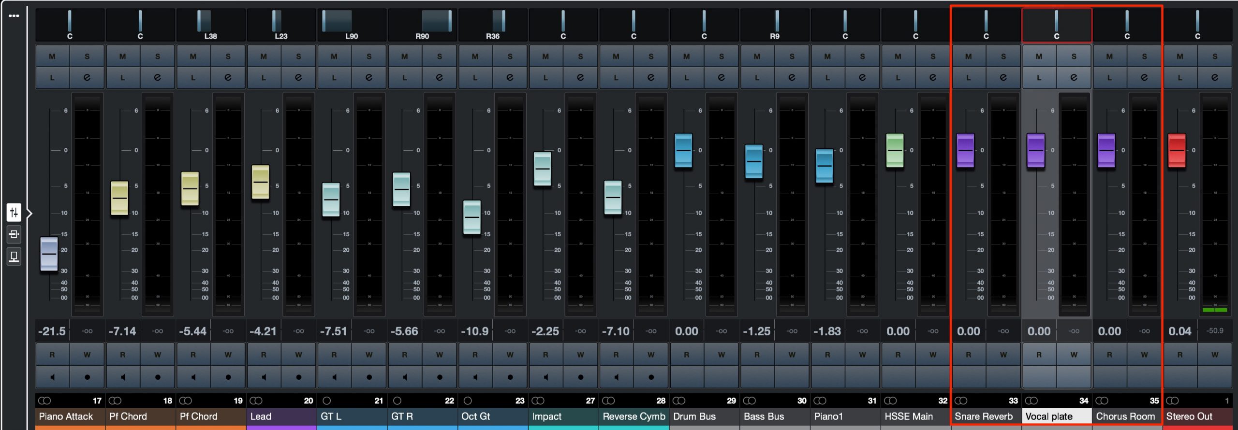Solo the Drum Bus channel
The width and height of the screenshot is (1238, 430).
[721, 57]
